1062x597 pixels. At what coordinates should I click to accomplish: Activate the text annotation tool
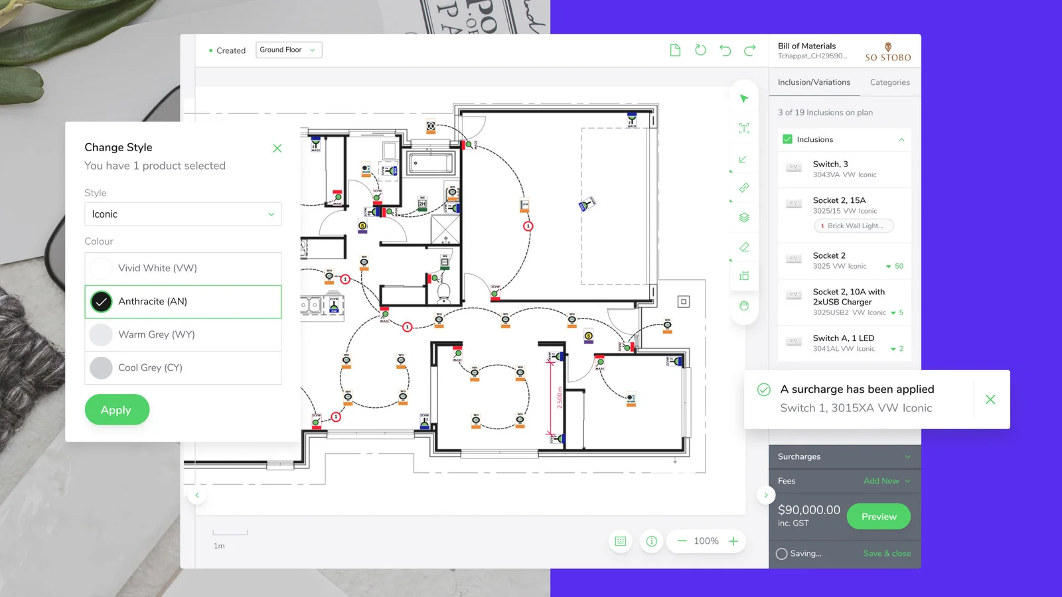pos(743,128)
